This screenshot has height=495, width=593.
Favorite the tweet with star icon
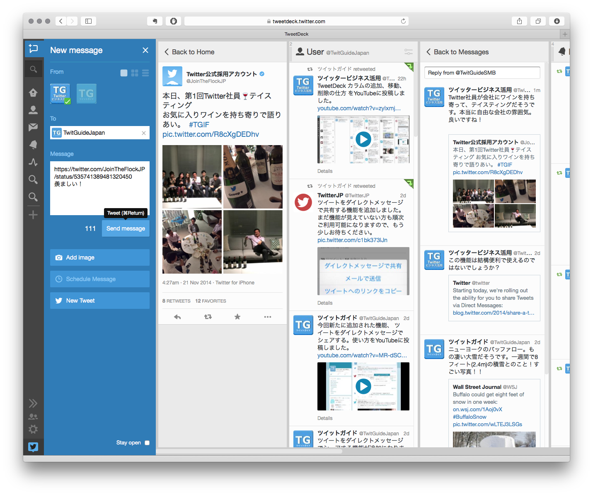click(237, 317)
